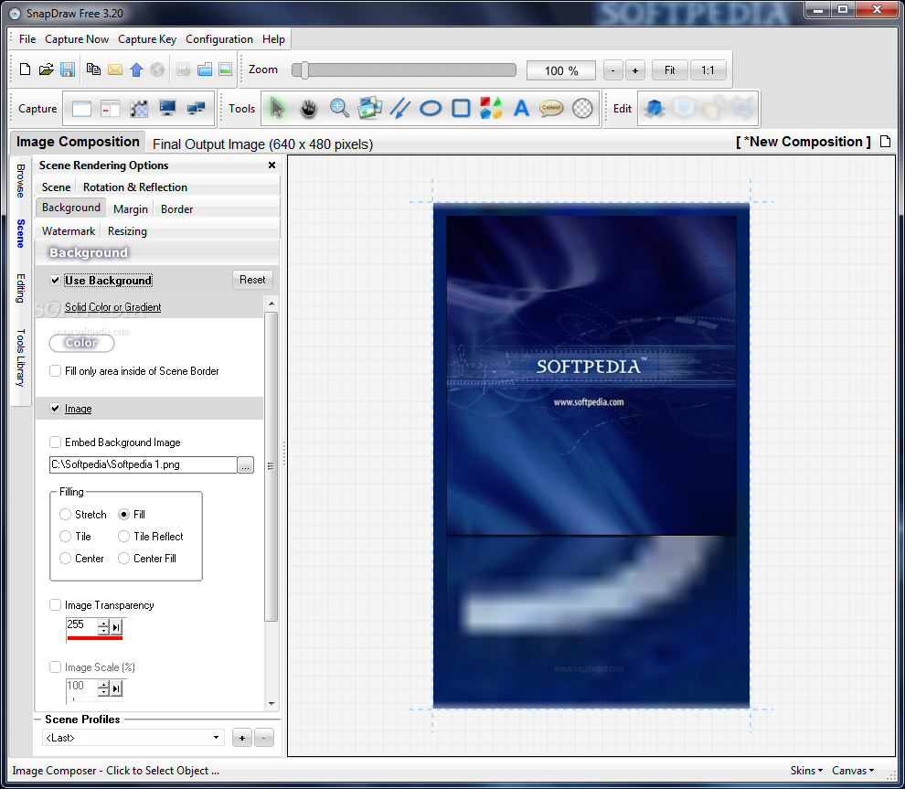Select the hand pan tool
905x789 pixels.
[309, 108]
